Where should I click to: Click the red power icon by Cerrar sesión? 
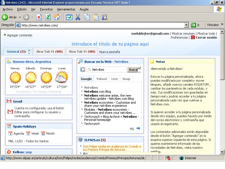coord(193,37)
